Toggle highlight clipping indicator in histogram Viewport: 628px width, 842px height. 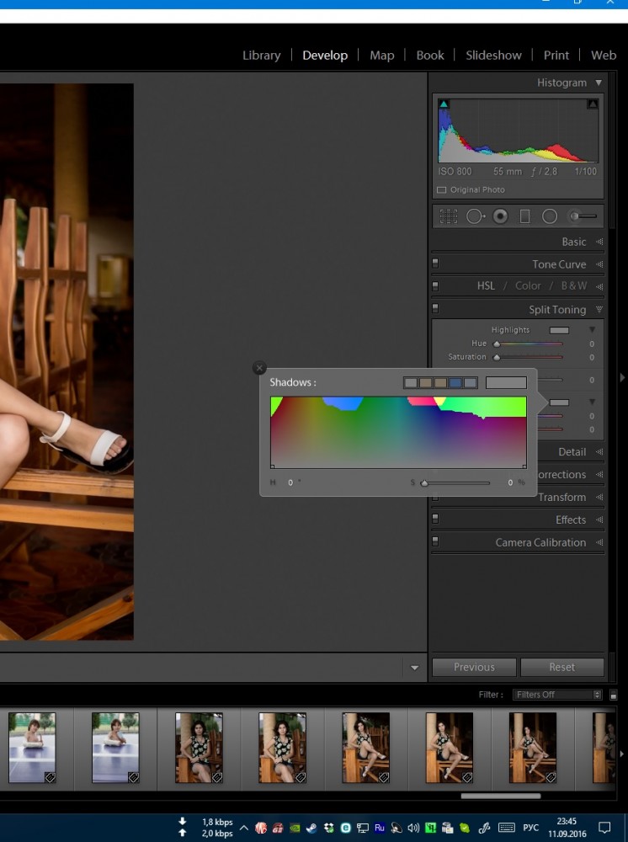pos(592,104)
